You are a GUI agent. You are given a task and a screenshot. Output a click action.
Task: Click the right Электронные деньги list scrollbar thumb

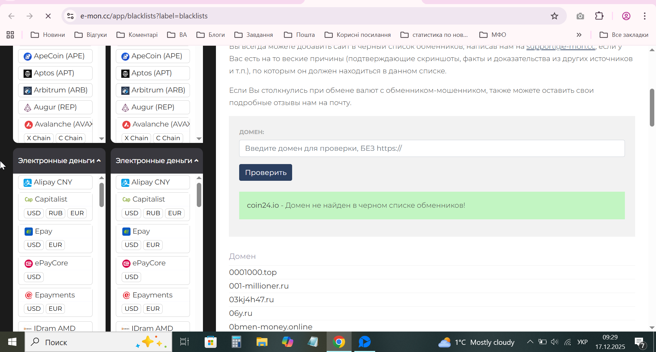pyautogui.click(x=199, y=195)
